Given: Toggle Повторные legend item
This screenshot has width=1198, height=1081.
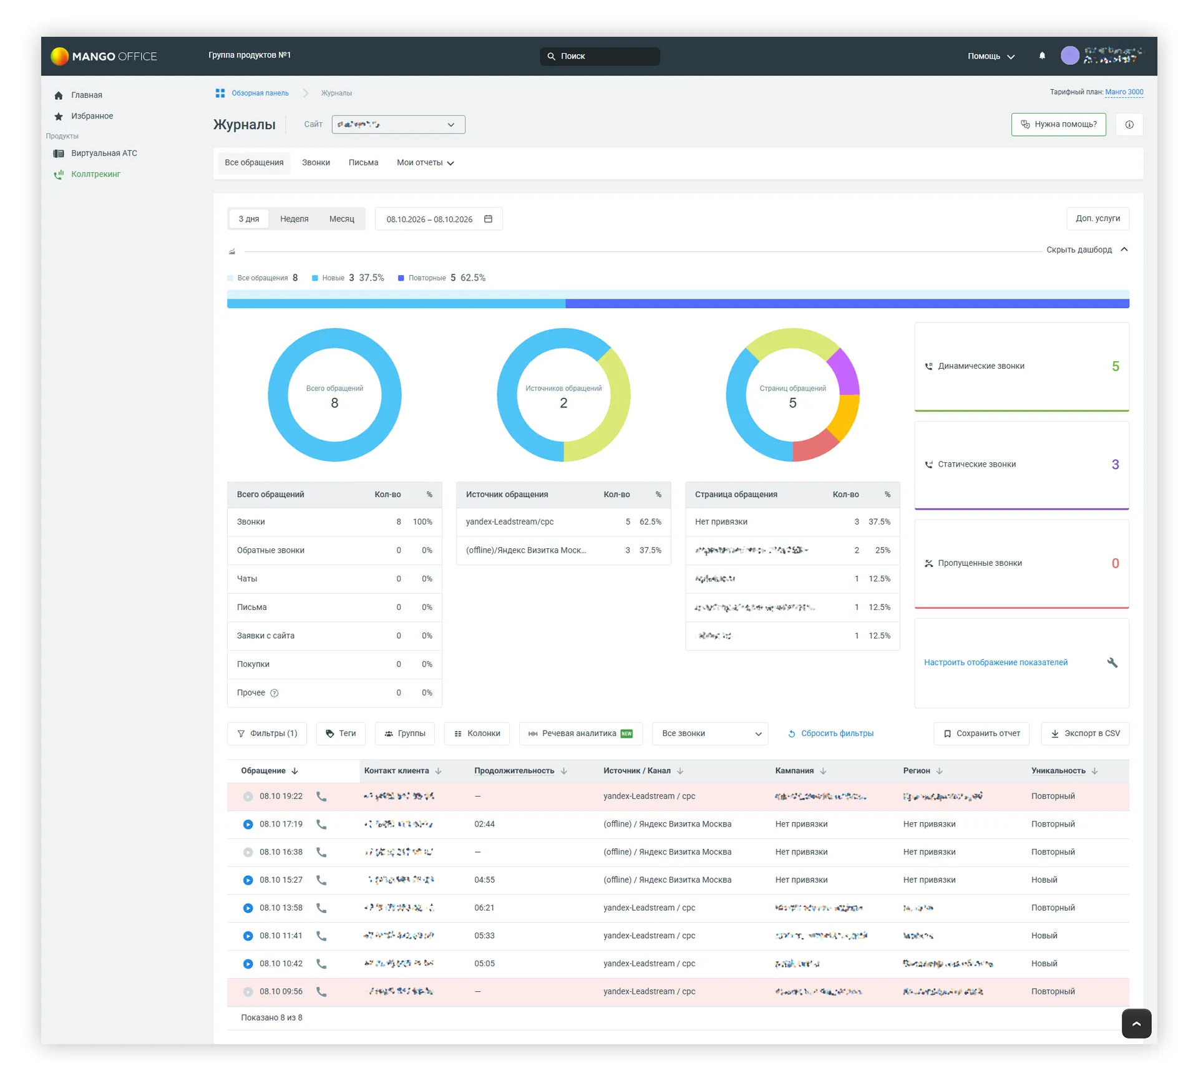Looking at the screenshot, I should click(x=441, y=278).
